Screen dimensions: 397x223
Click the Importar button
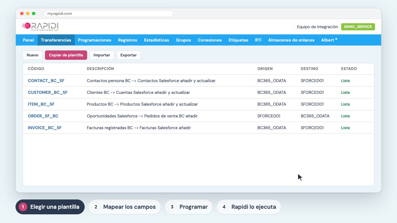click(102, 55)
